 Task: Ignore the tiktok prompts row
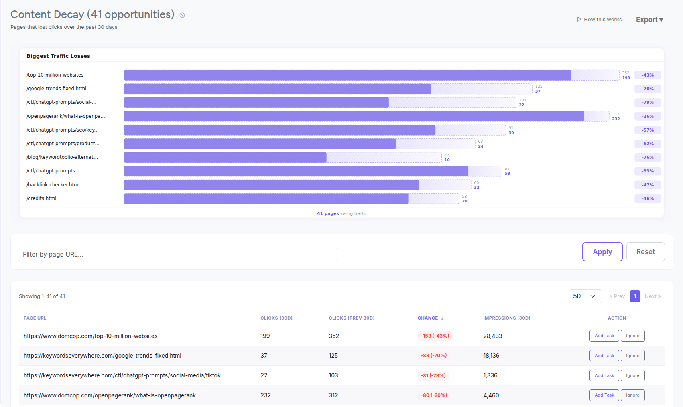pyautogui.click(x=632, y=375)
